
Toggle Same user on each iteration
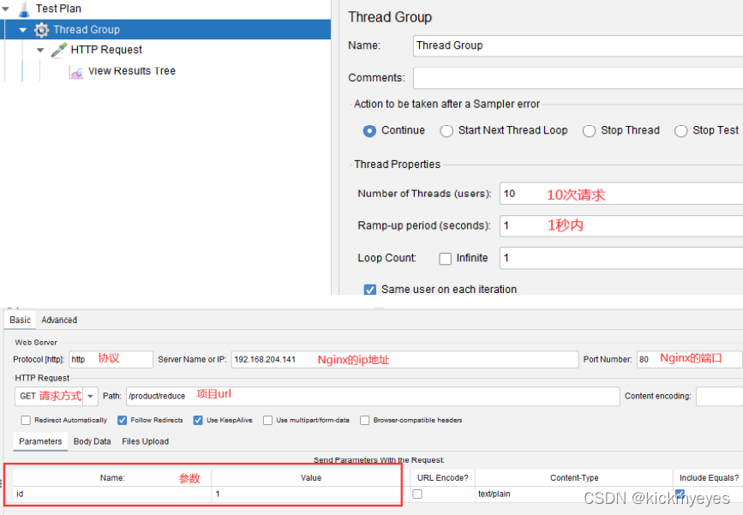click(370, 290)
